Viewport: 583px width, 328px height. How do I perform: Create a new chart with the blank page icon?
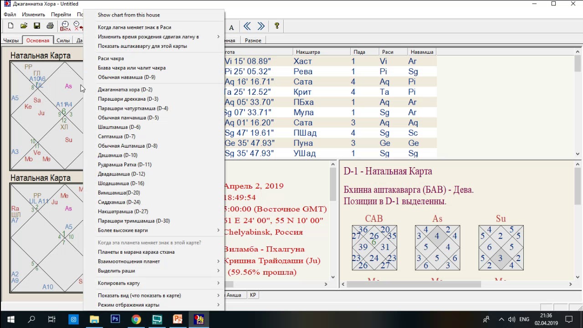pos(10,26)
